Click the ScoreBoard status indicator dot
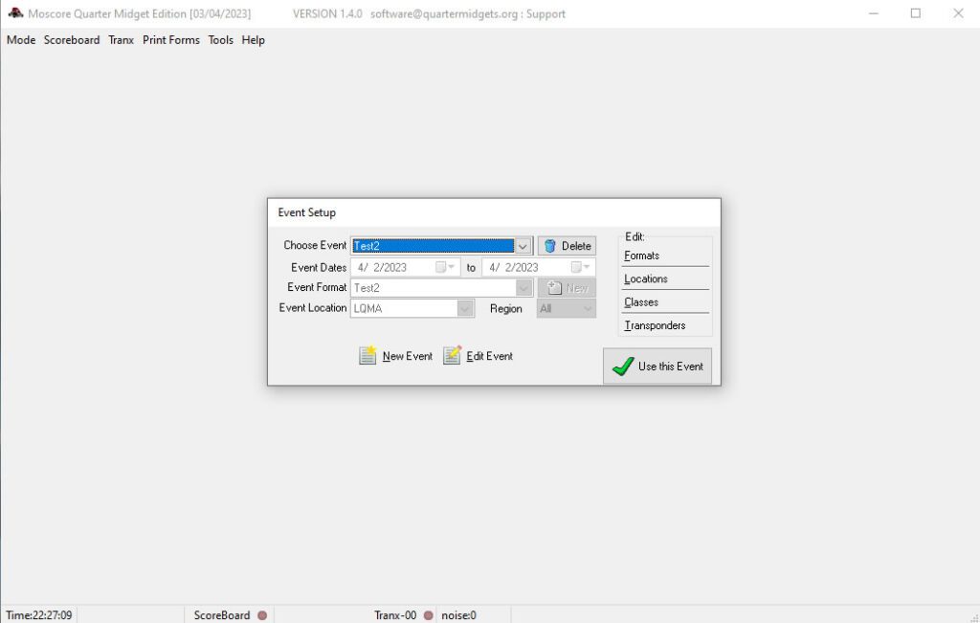 pyautogui.click(x=262, y=615)
